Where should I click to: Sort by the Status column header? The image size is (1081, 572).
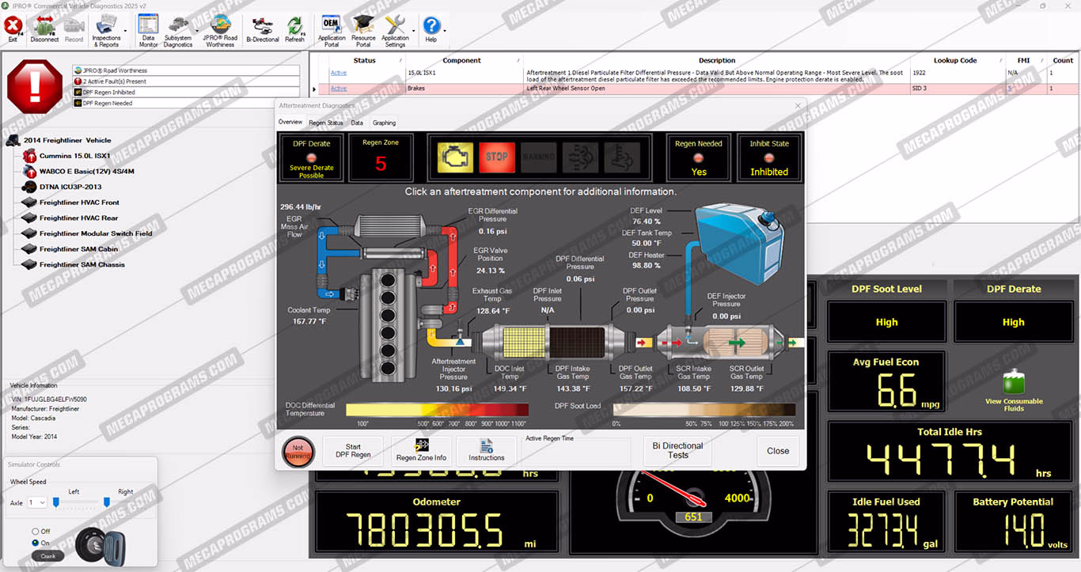pos(365,60)
